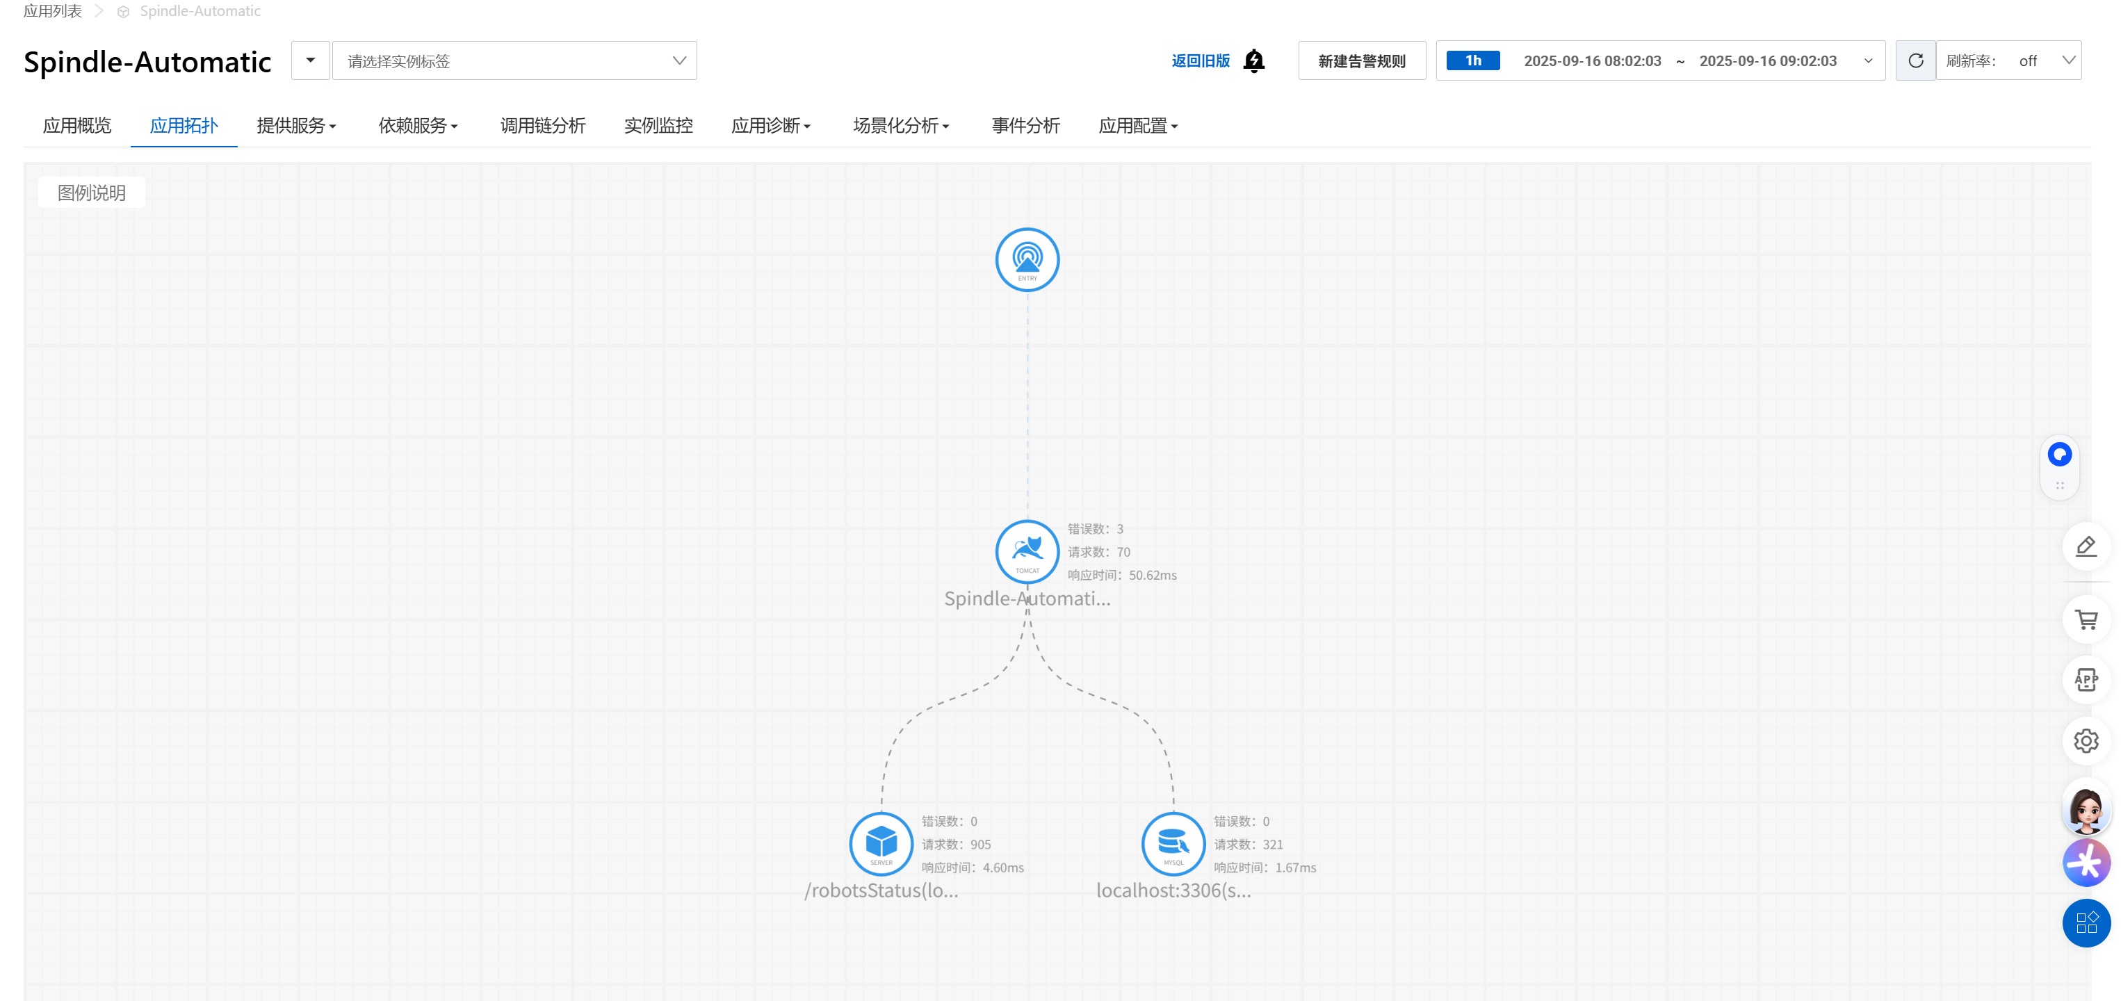Select the Tomcat Spindle-Automatic node

pyautogui.click(x=1027, y=551)
